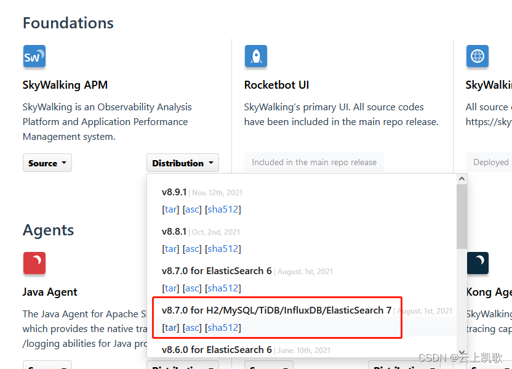Open v8.8.1 asc signature link

(193, 249)
